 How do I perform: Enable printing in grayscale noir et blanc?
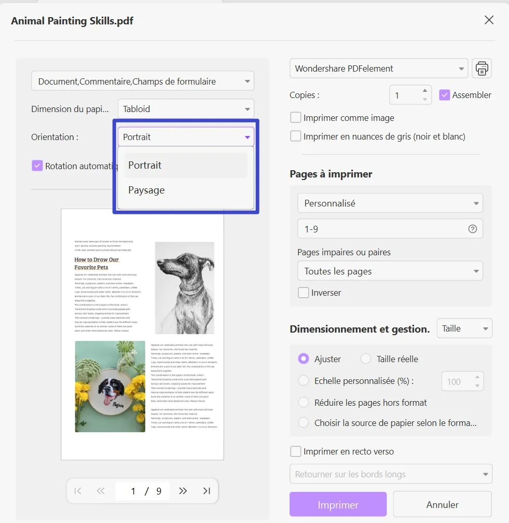295,136
